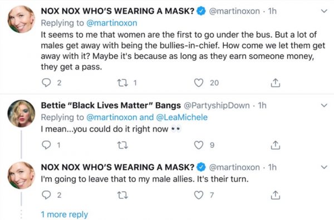Open the @PartyshipDown handle

click(x=217, y=106)
